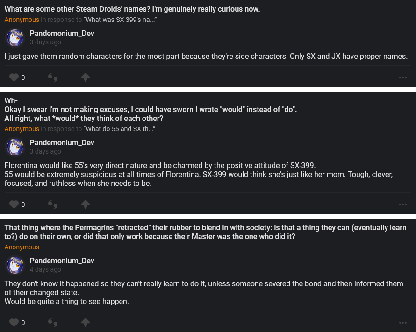Image resolution: width=416 pixels, height=332 pixels.
Task: Quote the Florentina and 55 answer
Action: click(x=53, y=204)
